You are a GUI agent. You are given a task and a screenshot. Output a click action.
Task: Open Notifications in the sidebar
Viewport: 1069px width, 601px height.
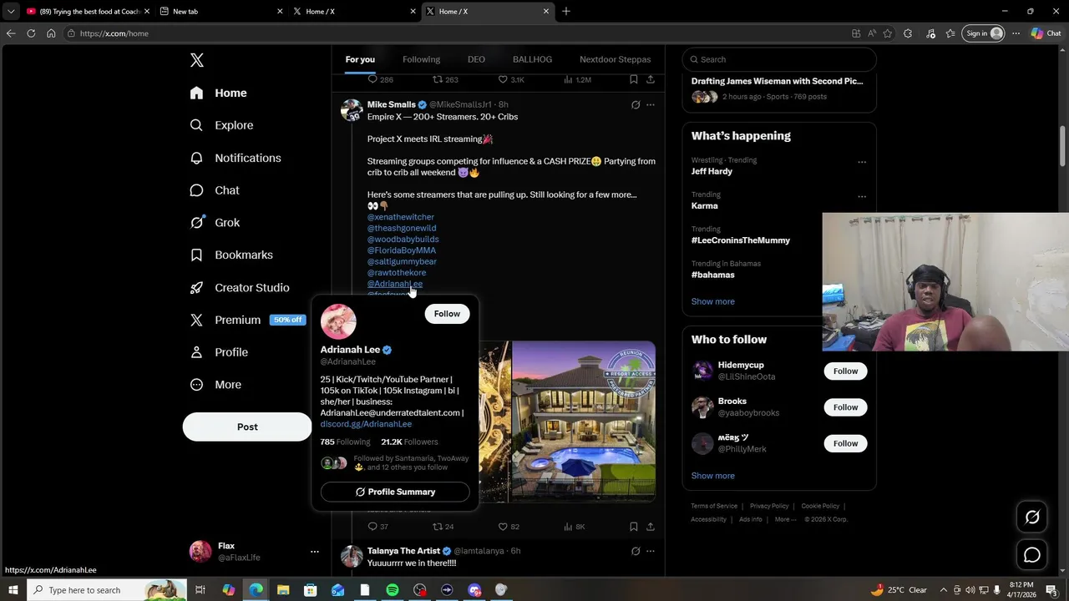(x=236, y=158)
